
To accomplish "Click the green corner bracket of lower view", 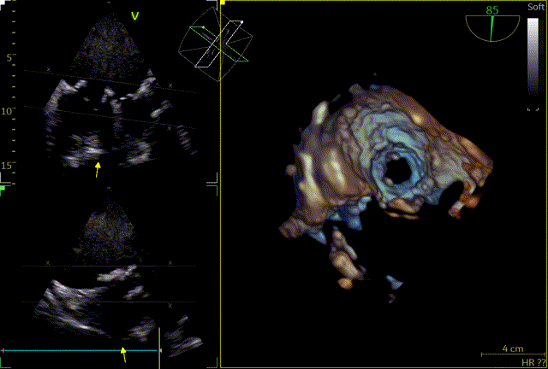I will pyautogui.click(x=3, y=189).
